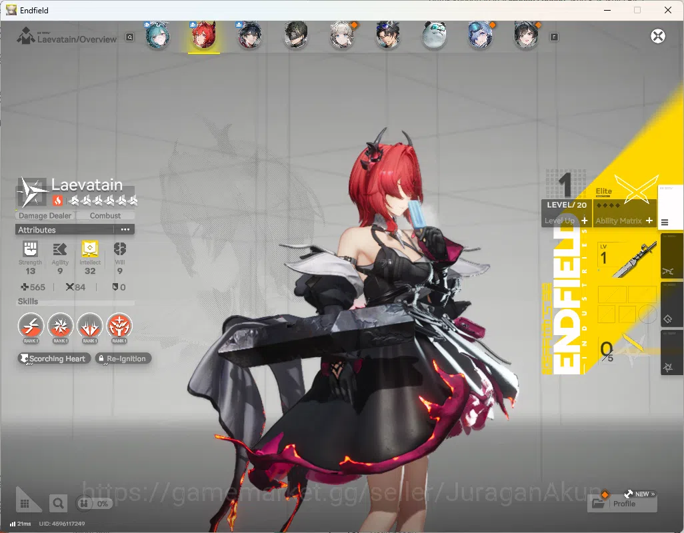Select the teal-haired operator portrait
Image resolution: width=684 pixels, height=533 pixels.
[x=157, y=36]
